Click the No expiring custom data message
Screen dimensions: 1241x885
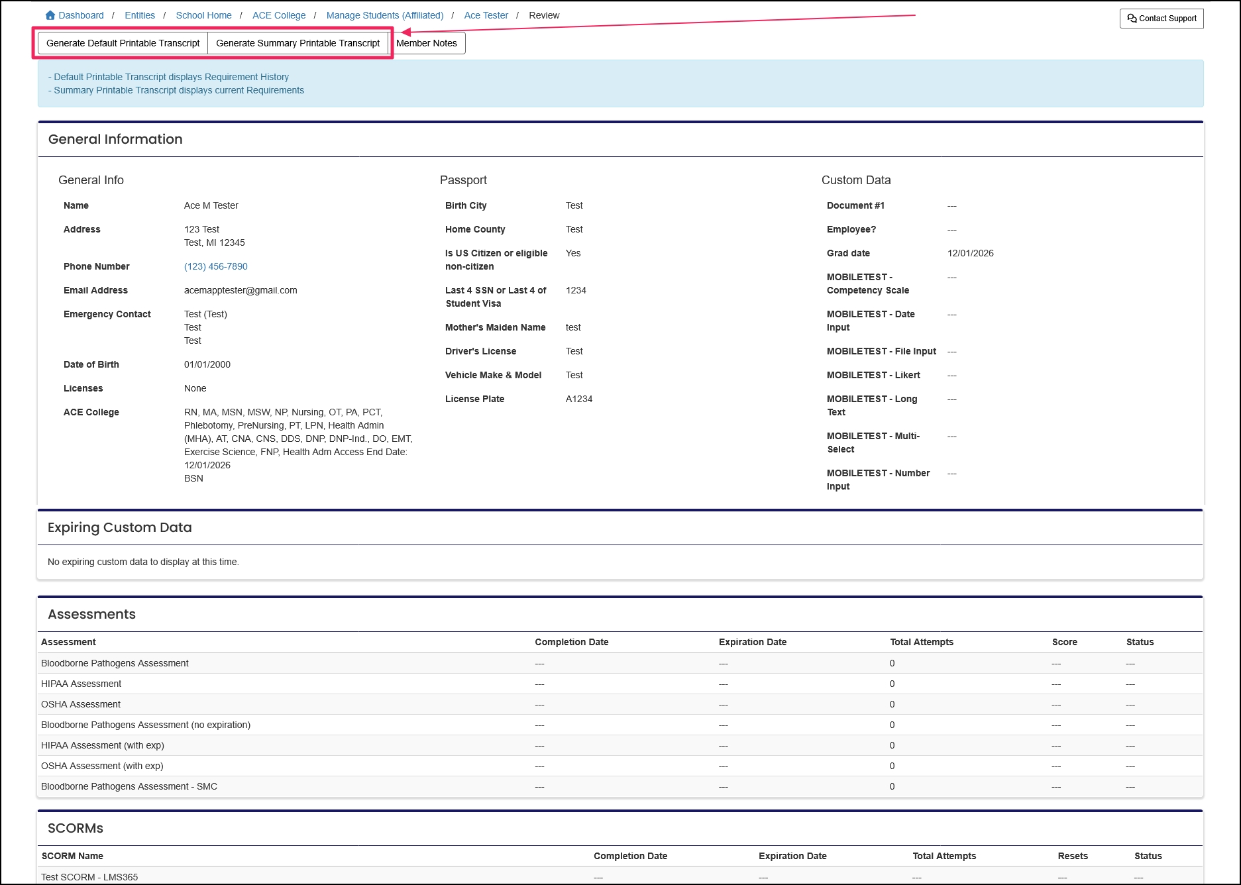(x=143, y=562)
